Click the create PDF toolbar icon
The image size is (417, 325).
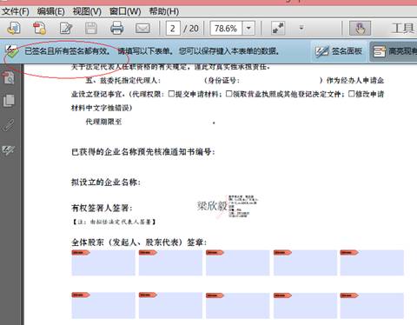point(39,28)
